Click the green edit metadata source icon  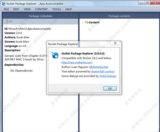tap(10, 21)
